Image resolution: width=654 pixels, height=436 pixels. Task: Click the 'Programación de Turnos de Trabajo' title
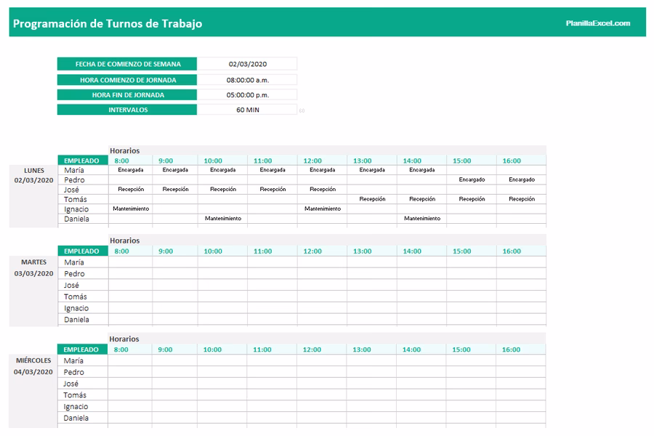(108, 23)
